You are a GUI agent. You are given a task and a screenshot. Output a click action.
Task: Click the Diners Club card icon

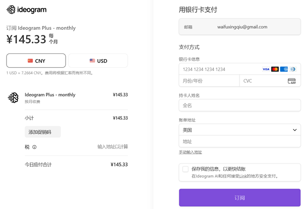pos(292,69)
